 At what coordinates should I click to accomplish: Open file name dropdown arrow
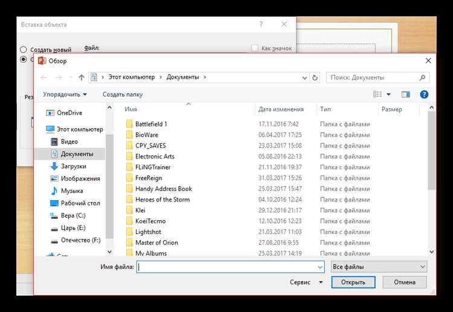(320, 267)
